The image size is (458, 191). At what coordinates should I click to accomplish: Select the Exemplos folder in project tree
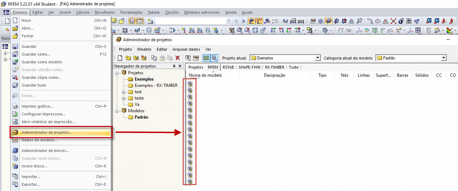pos(144,79)
